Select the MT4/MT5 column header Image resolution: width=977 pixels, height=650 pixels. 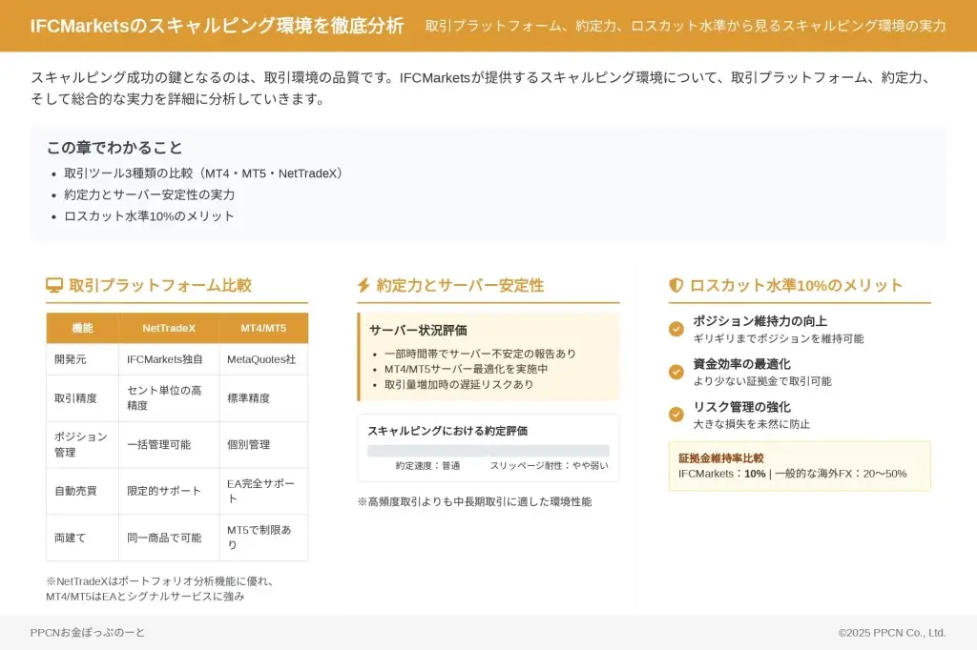point(263,328)
